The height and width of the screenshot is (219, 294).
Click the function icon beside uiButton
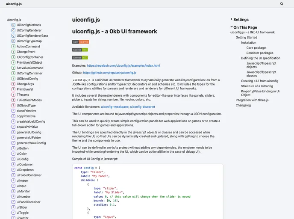13,148
